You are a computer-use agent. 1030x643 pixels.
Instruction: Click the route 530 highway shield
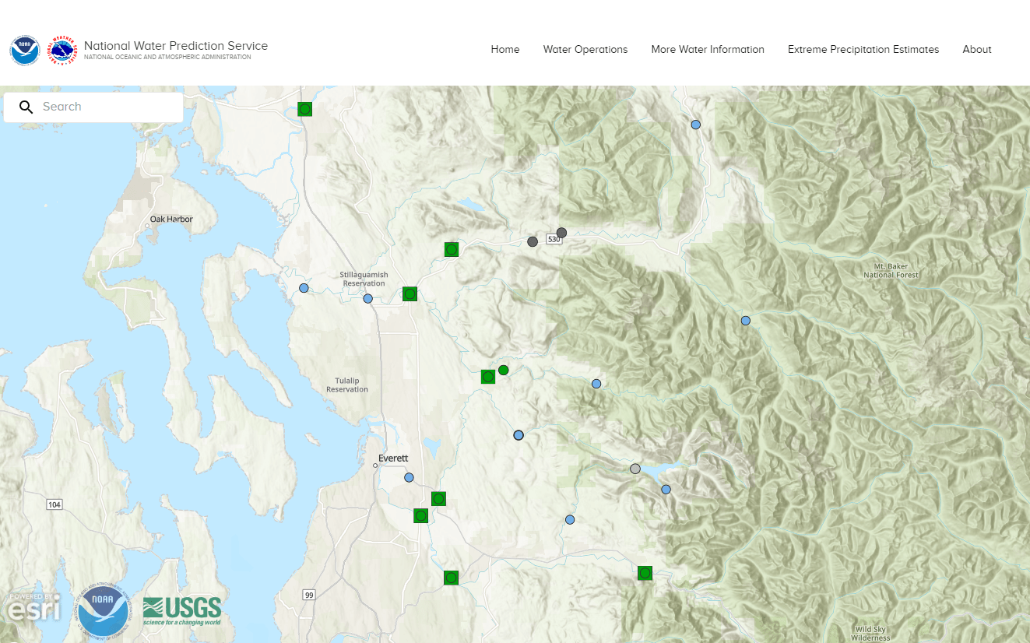click(x=554, y=239)
